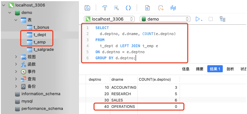Image resolution: width=247 pixels, height=114 pixels.
Task: Click the dname column header
Action: click(117, 79)
